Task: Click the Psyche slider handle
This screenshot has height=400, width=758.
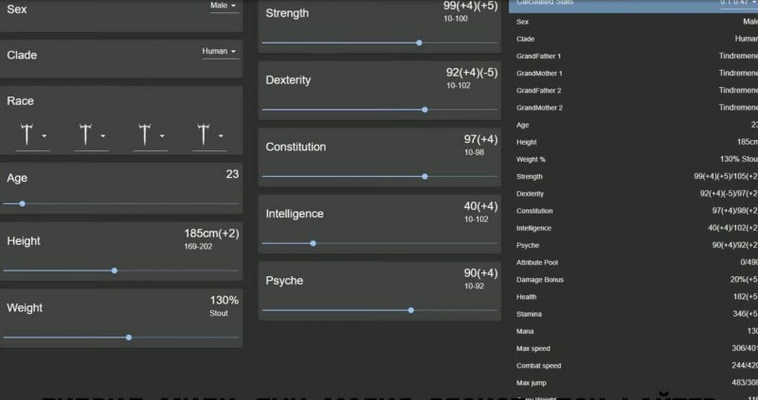Action: coord(410,309)
